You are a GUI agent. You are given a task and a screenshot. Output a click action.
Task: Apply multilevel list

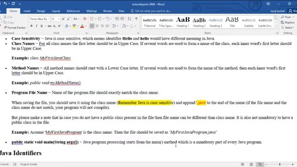[x=108, y=19]
